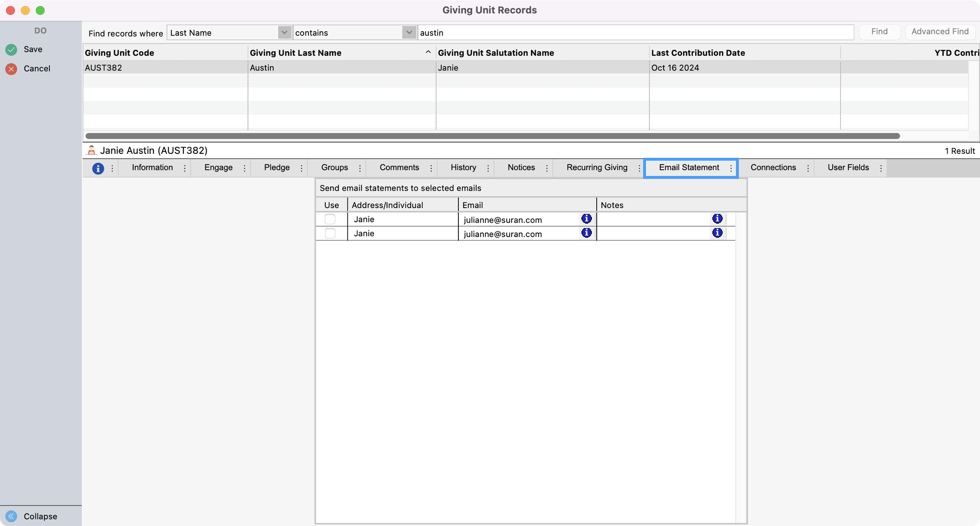Click the red Cancel X icon
Image resolution: width=980 pixels, height=526 pixels.
coord(11,69)
